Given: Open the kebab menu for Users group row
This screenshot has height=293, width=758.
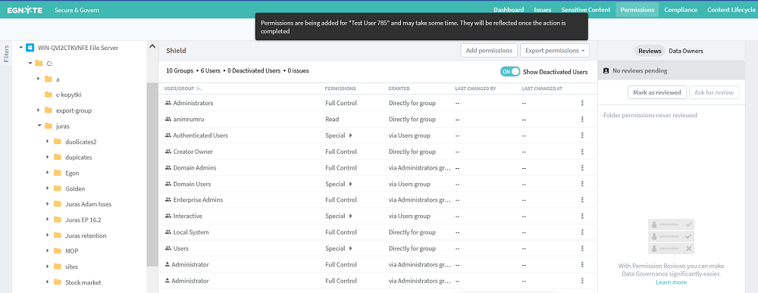Looking at the screenshot, I should [582, 248].
